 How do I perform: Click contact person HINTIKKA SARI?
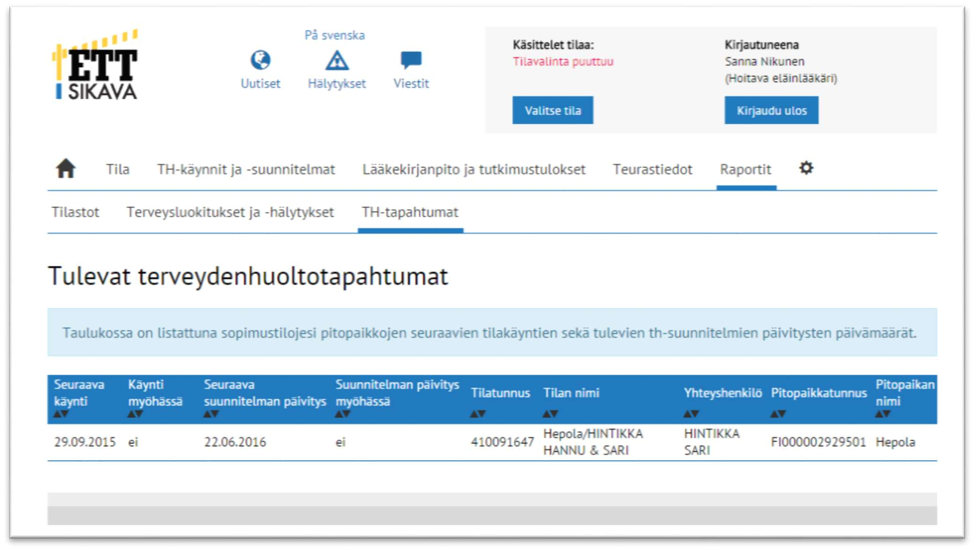(x=711, y=442)
